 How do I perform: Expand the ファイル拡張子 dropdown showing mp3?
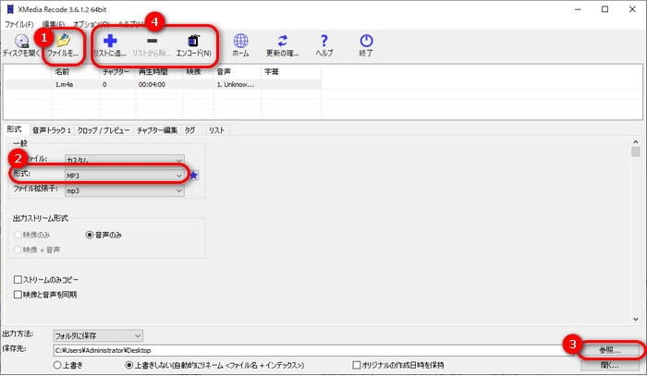124,191
